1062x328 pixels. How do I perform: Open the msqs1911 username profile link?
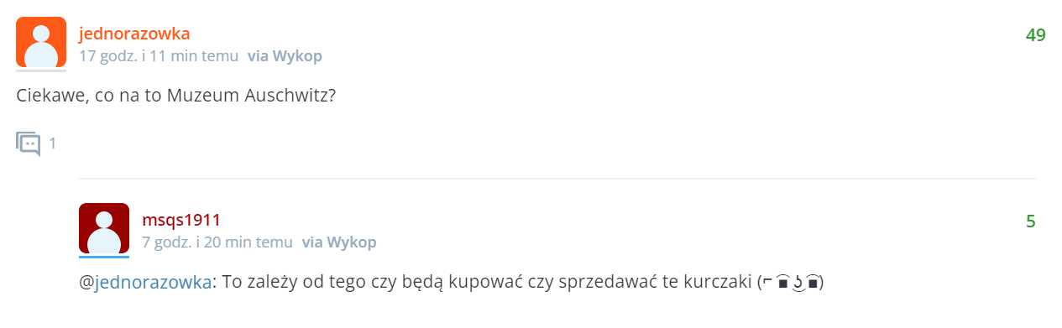[181, 220]
